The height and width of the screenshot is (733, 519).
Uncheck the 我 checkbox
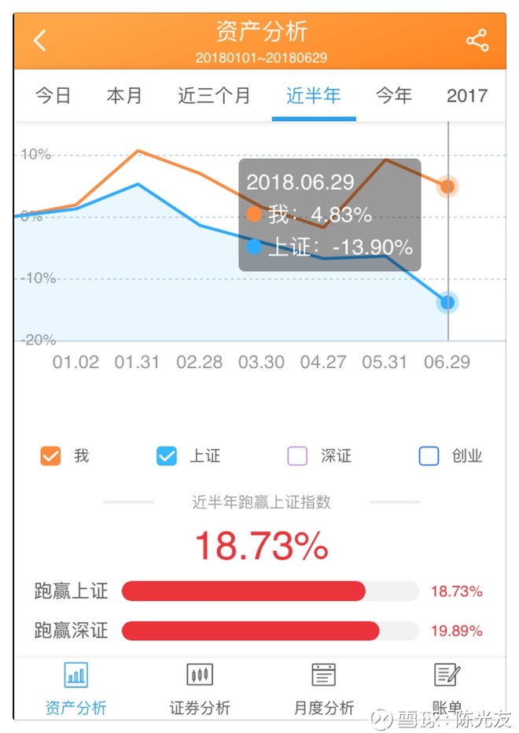tap(50, 455)
